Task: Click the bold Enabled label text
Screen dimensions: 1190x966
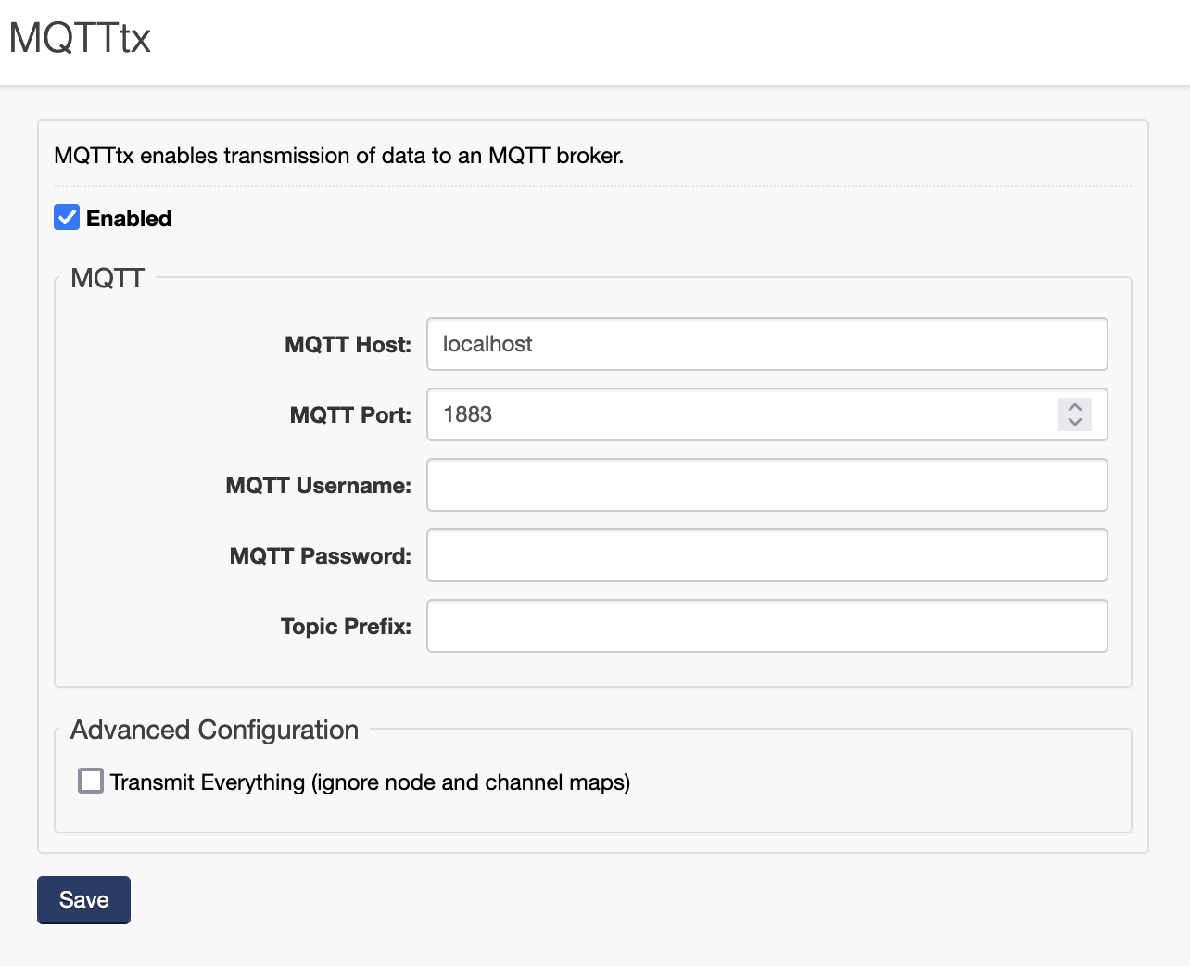Action: pyautogui.click(x=129, y=219)
